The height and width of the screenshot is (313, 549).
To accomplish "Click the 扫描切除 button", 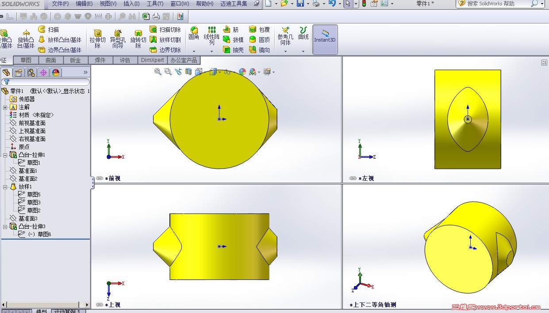I will 165,30.
